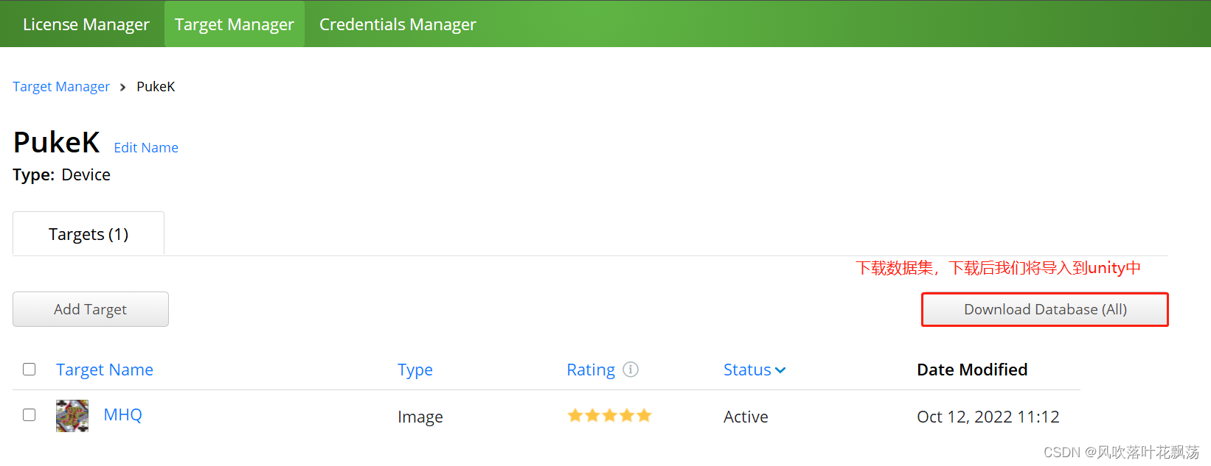The width and height of the screenshot is (1211, 466).
Task: Click the MHQ target thumbnail image
Action: (x=72, y=416)
